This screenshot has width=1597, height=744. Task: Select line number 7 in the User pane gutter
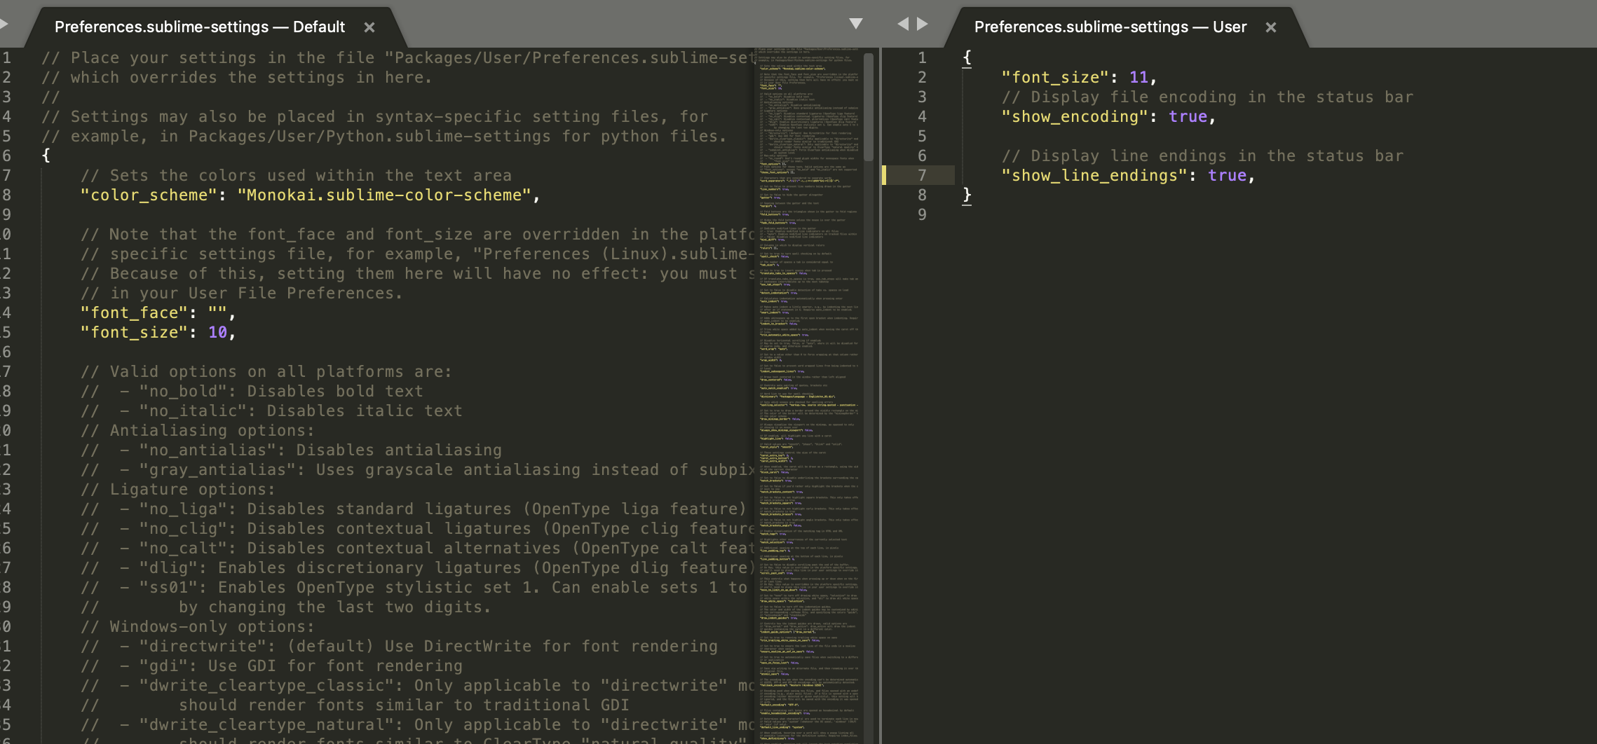[x=922, y=175]
